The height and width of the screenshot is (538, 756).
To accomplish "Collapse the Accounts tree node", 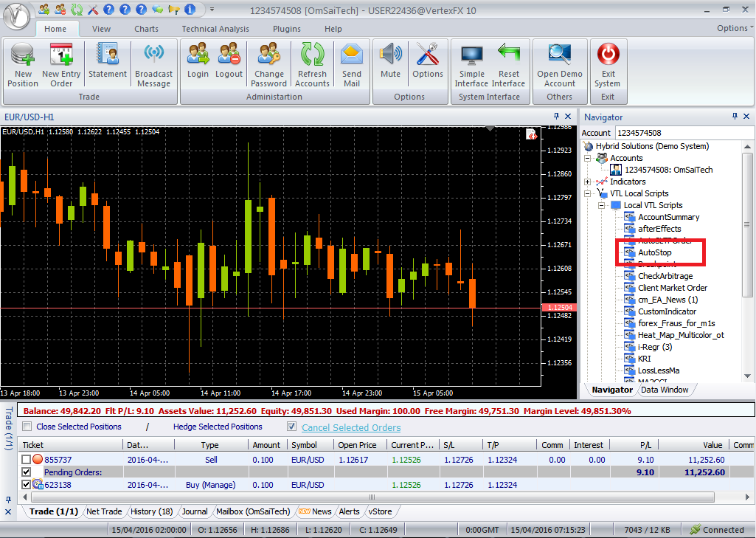I will (587, 158).
